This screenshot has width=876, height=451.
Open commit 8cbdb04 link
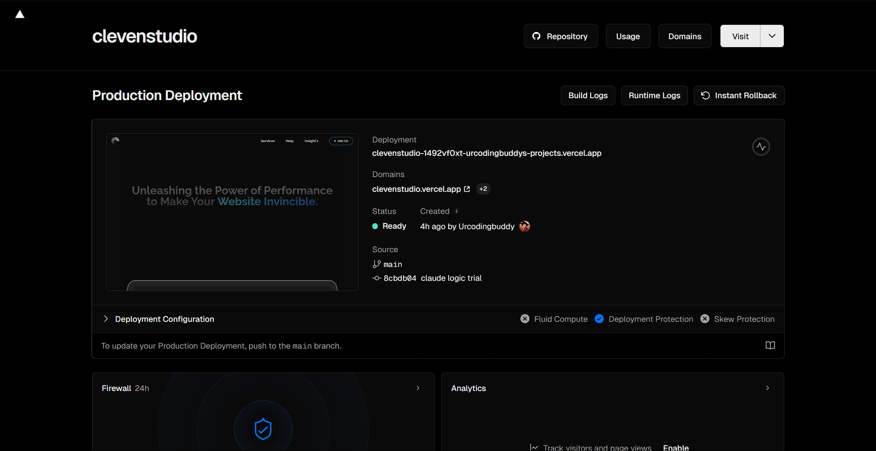point(400,278)
